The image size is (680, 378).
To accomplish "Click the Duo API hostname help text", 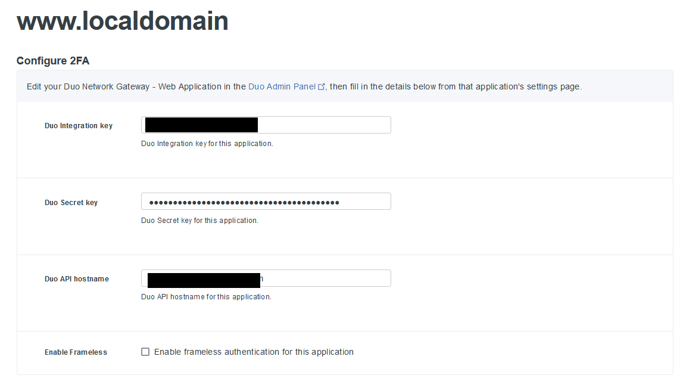I will tap(205, 296).
